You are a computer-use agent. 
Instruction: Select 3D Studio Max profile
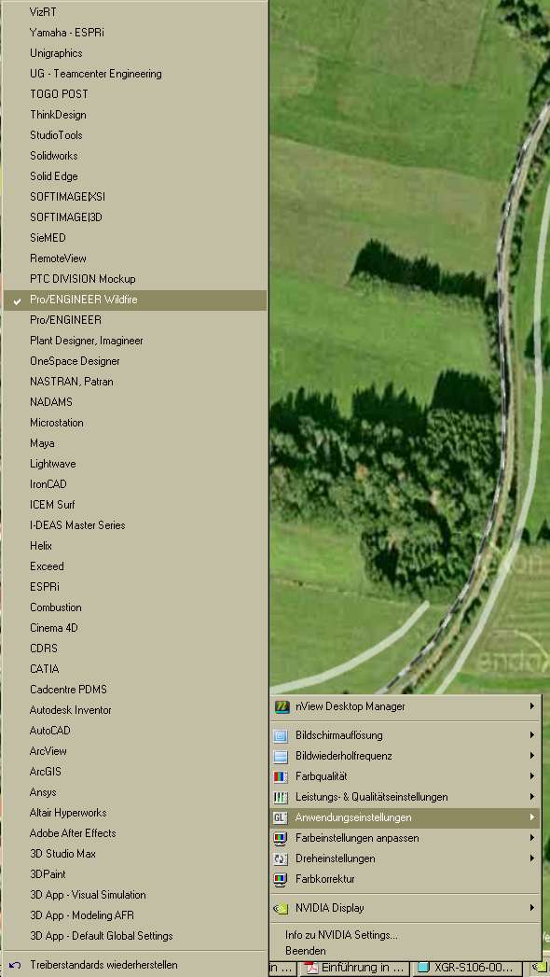135,854
